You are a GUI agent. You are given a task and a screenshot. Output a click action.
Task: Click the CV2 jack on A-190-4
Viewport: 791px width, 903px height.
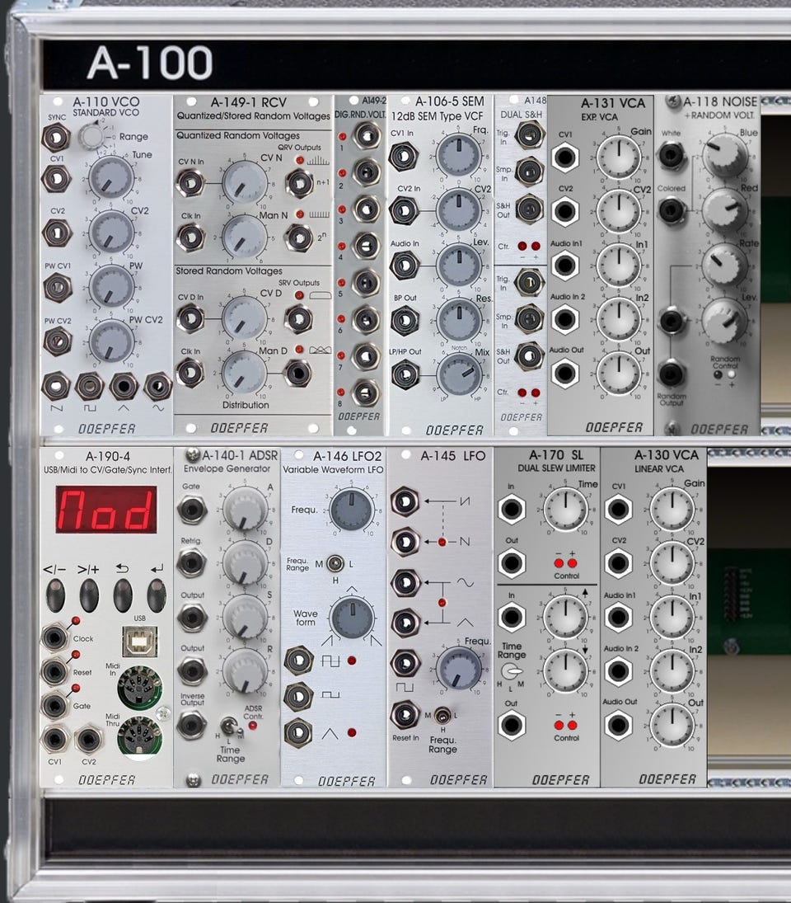(x=89, y=740)
